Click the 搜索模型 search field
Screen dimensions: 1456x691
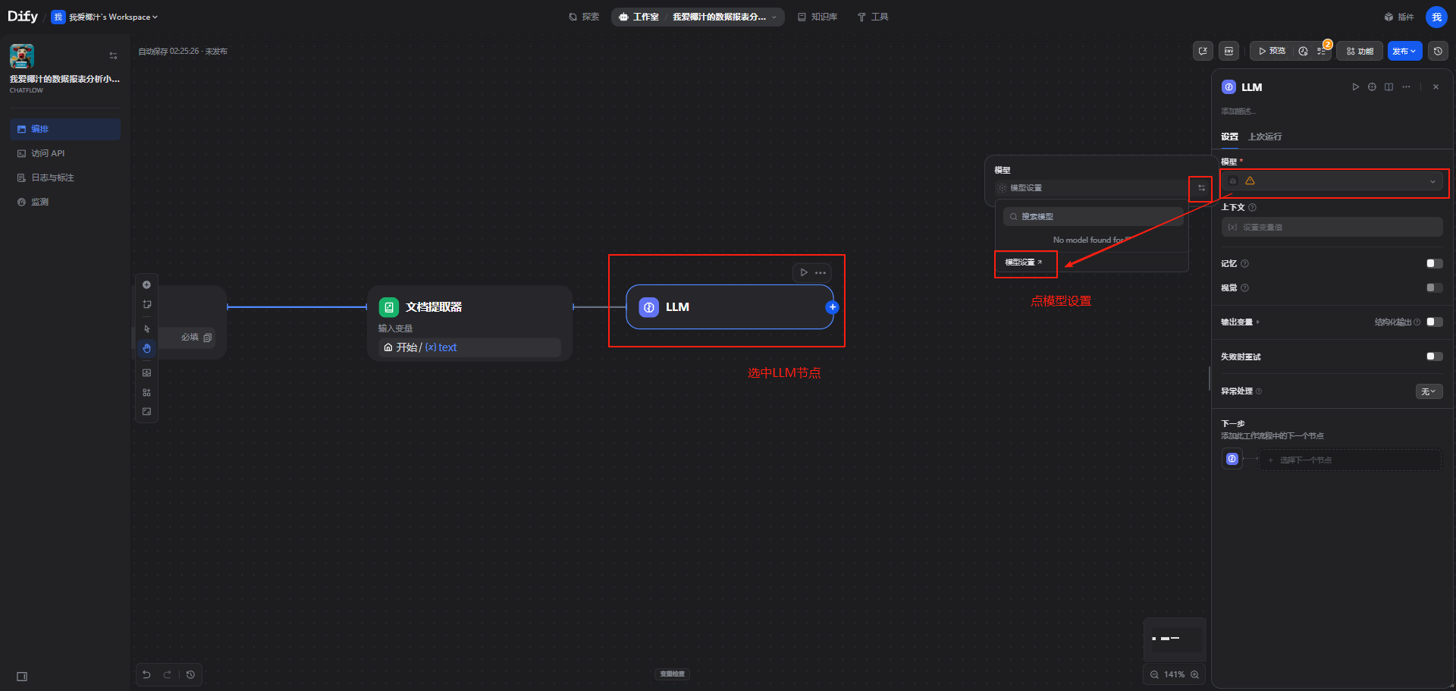tap(1093, 217)
